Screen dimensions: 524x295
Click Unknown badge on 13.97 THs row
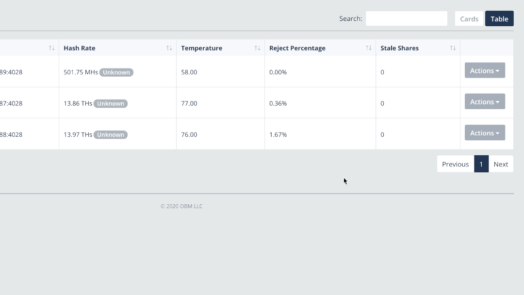pos(111,134)
